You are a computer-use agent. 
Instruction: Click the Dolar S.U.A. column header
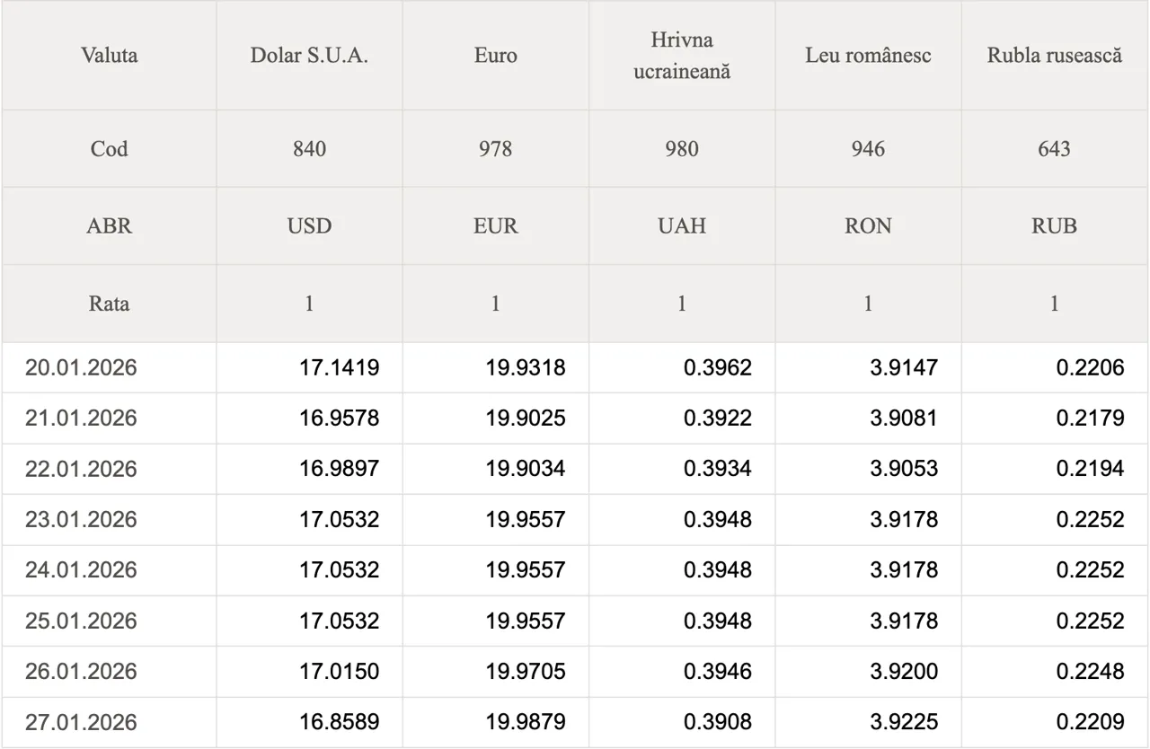point(309,56)
